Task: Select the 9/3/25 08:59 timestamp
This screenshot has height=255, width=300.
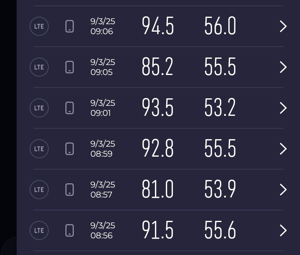Action: pos(102,149)
